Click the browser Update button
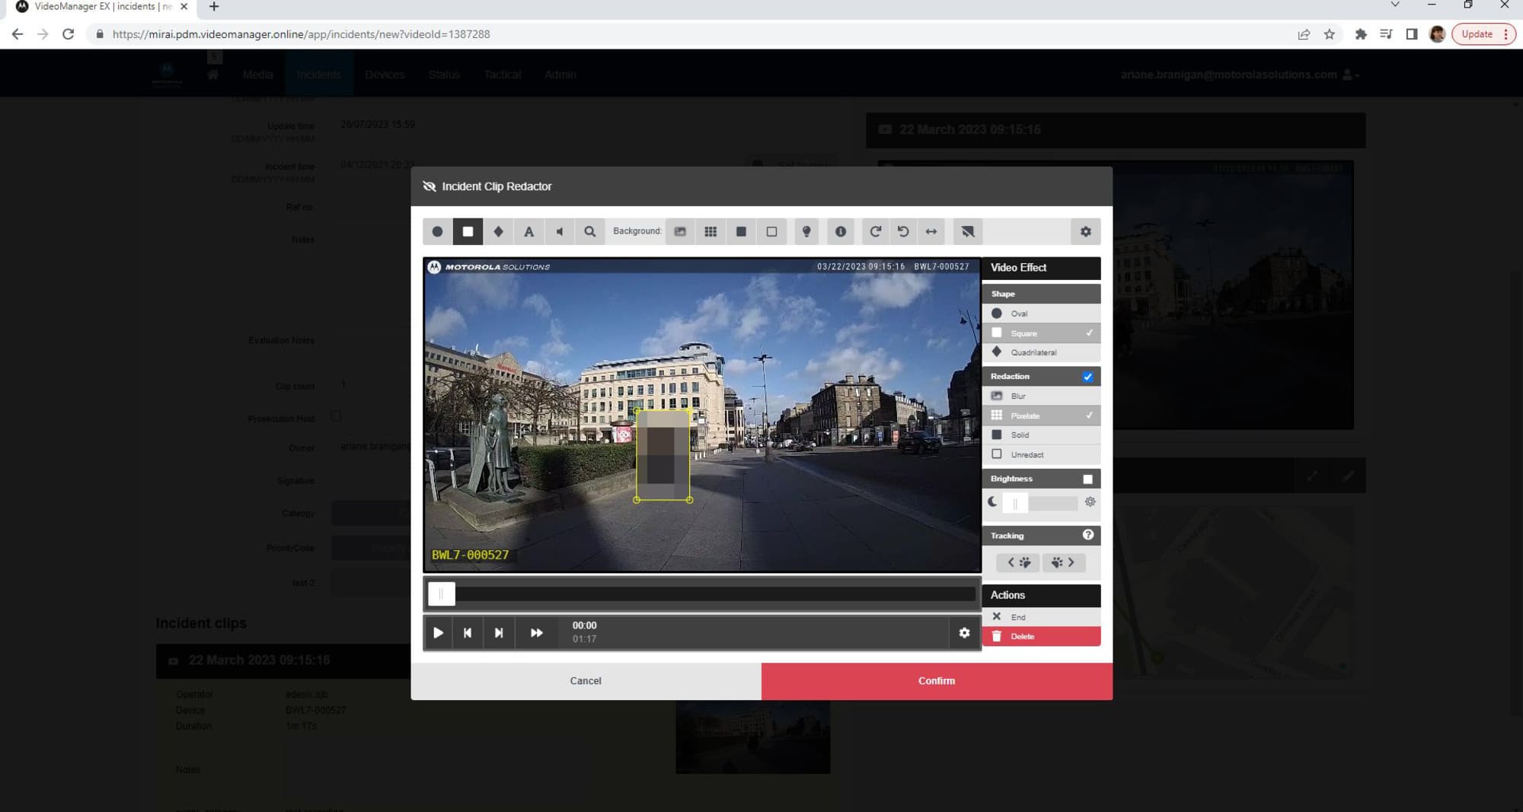 (1483, 34)
